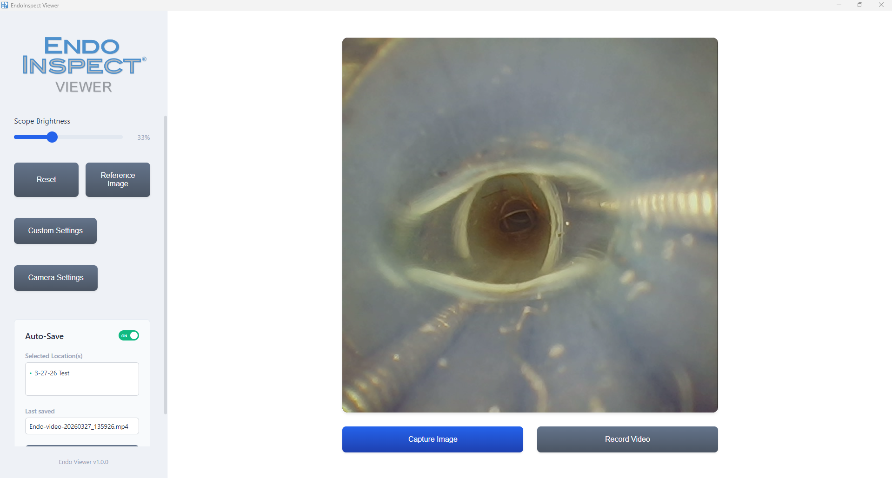Click the sidebar vertical scrollbar
This screenshot has height=478, width=892.
165,265
